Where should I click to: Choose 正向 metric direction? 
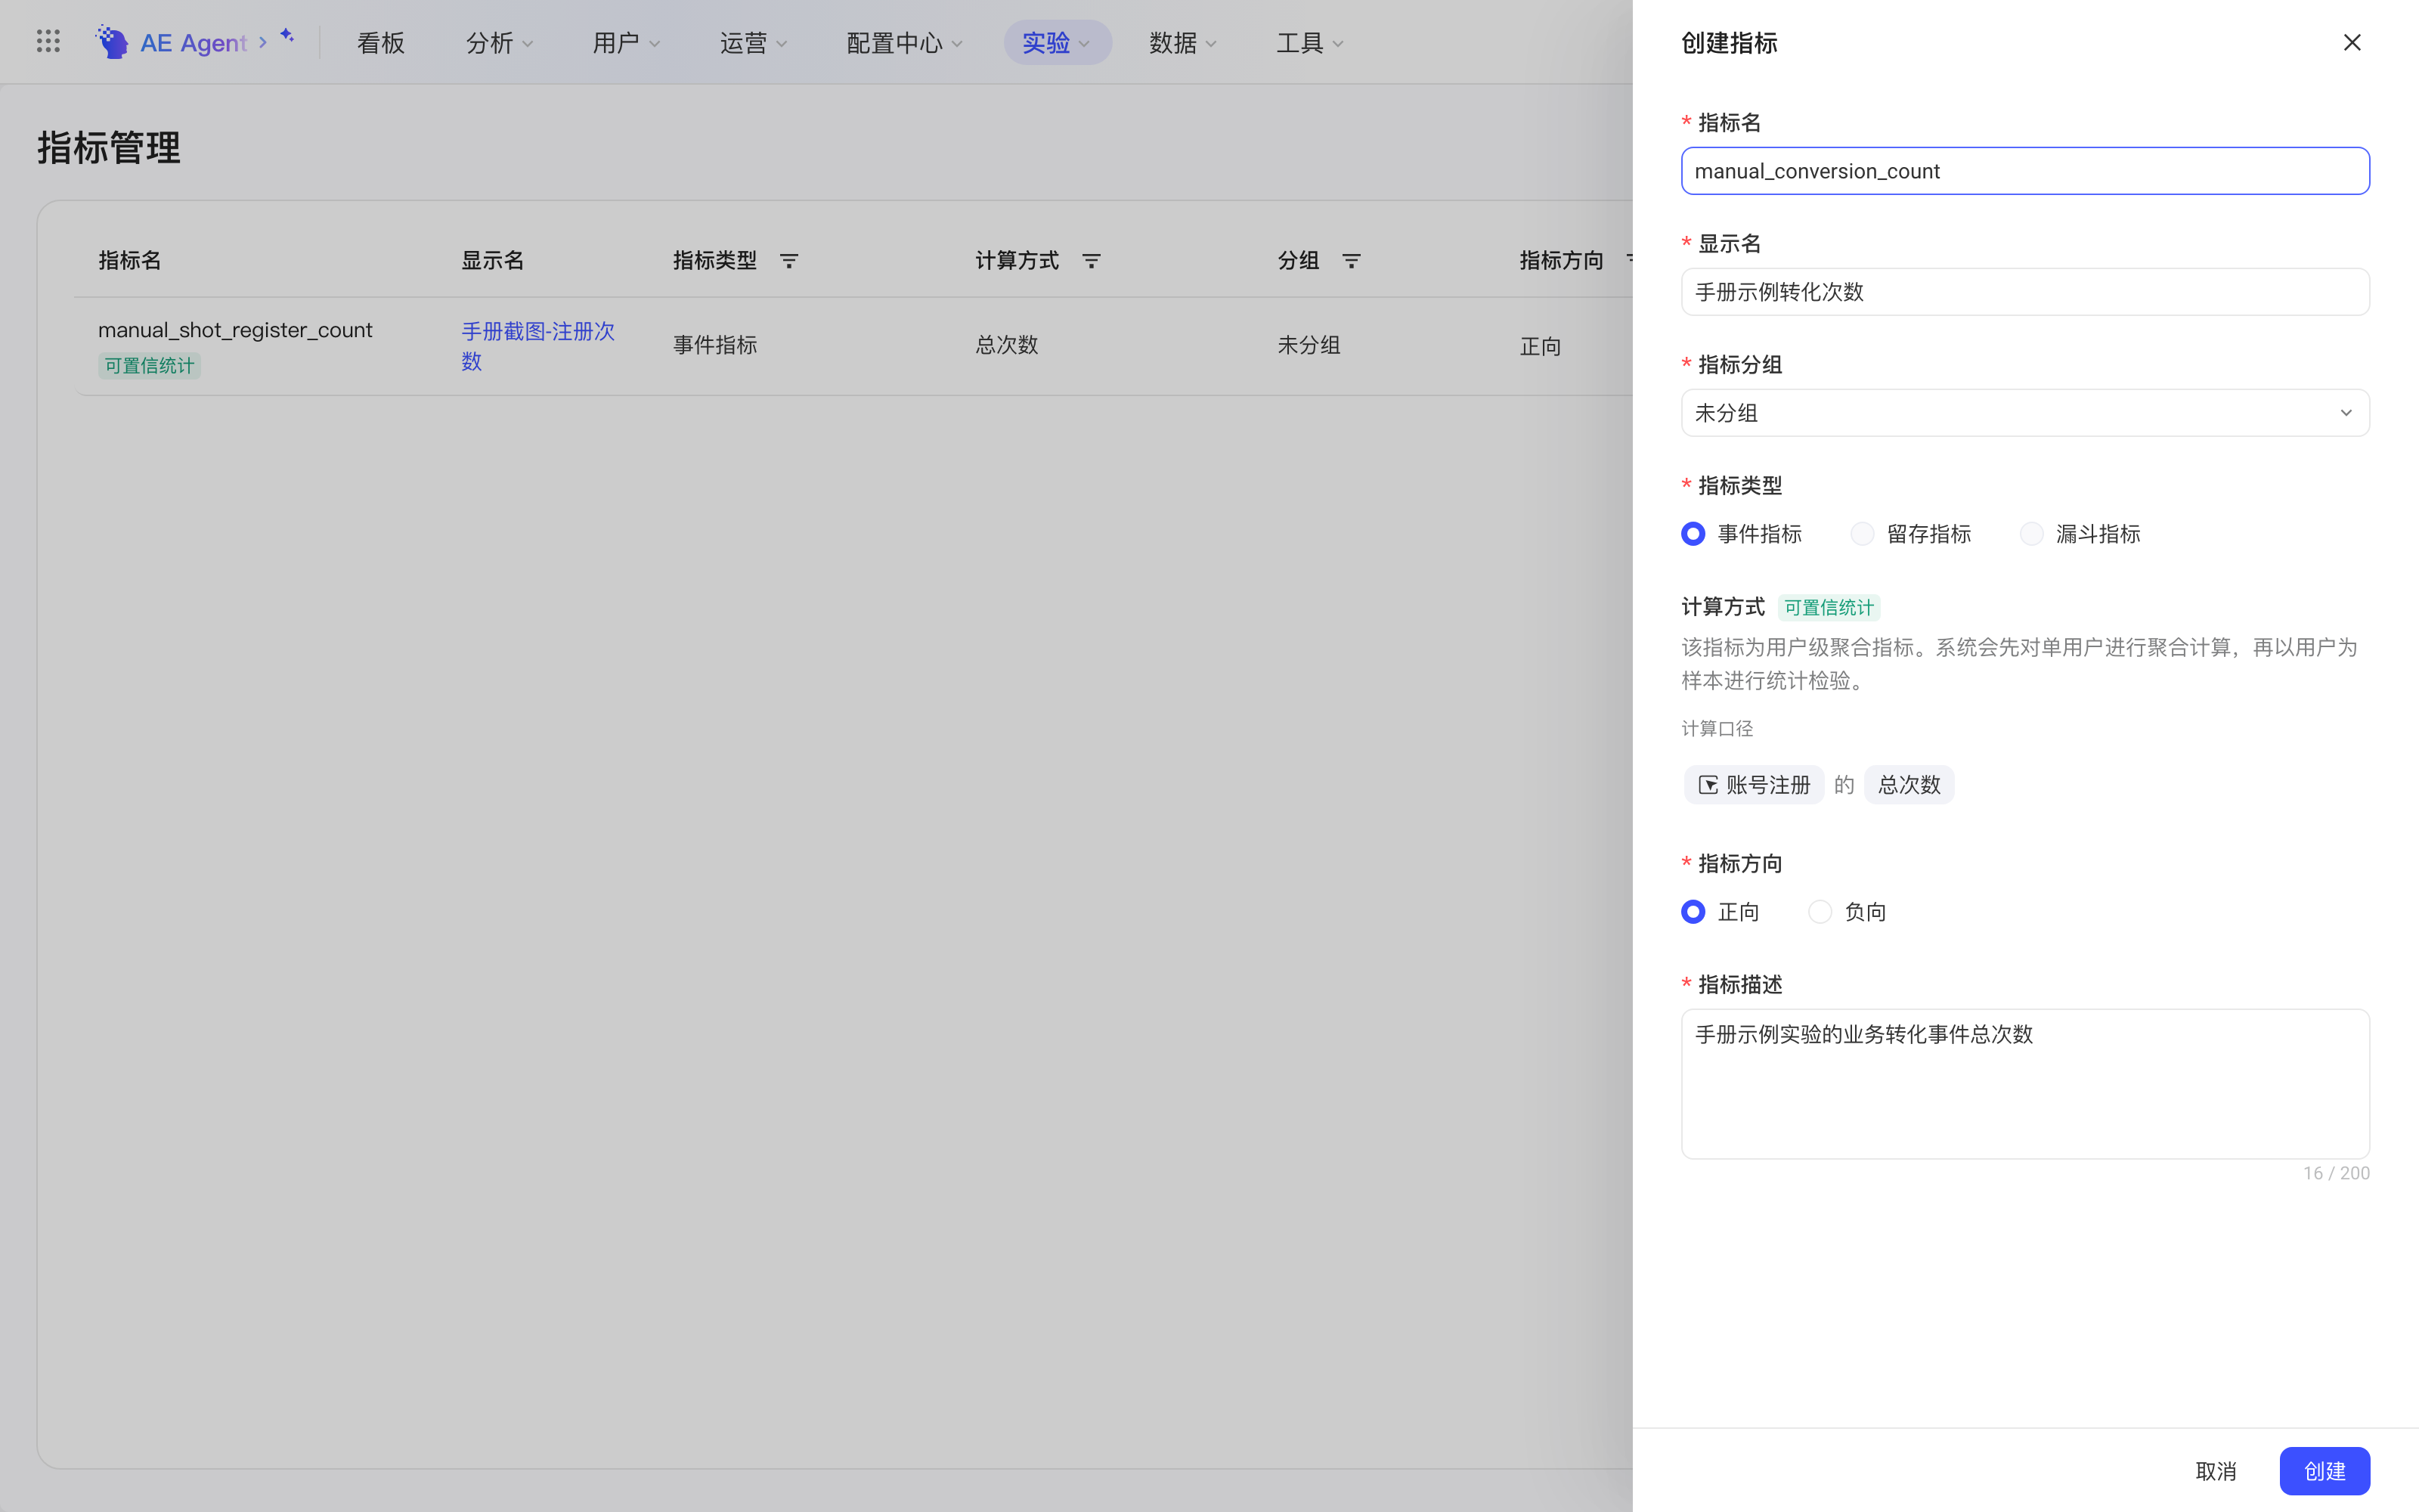(1693, 912)
